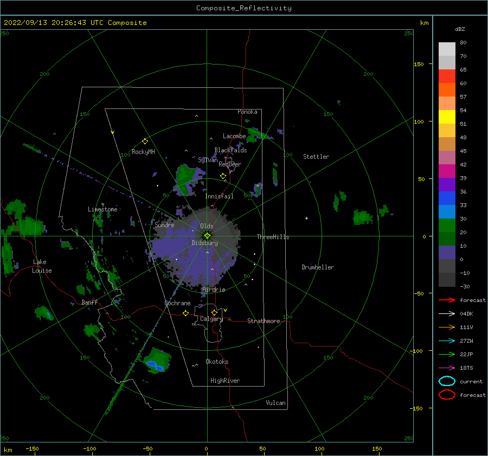
Task: Click the HighRiver town label
Action: (x=225, y=381)
